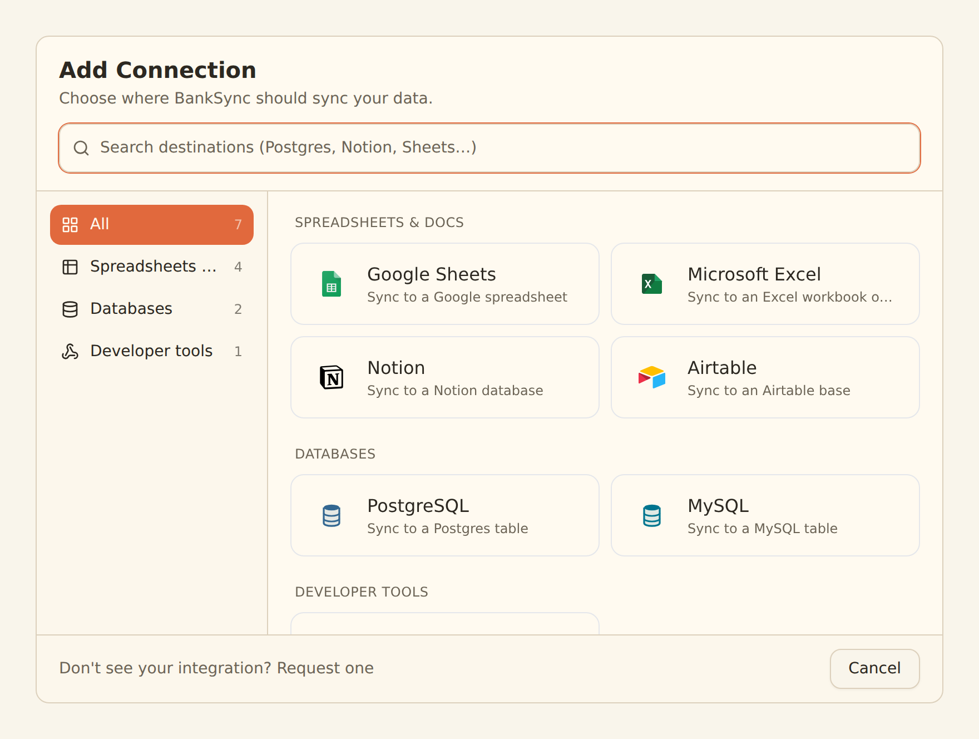Click the DEVELOPER TOOLS section heading
Viewport: 979px width, 739px height.
click(x=362, y=592)
